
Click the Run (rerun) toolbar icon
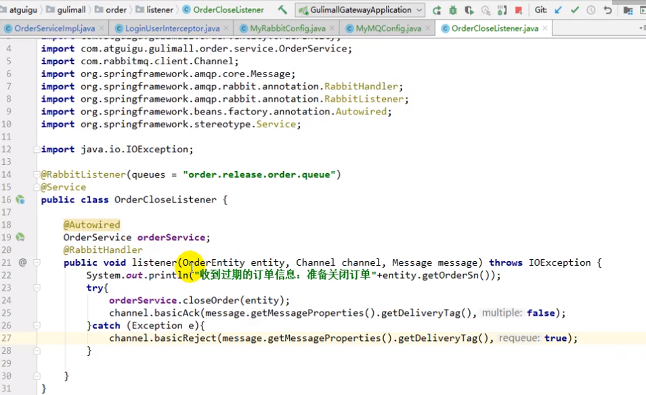[x=437, y=10]
